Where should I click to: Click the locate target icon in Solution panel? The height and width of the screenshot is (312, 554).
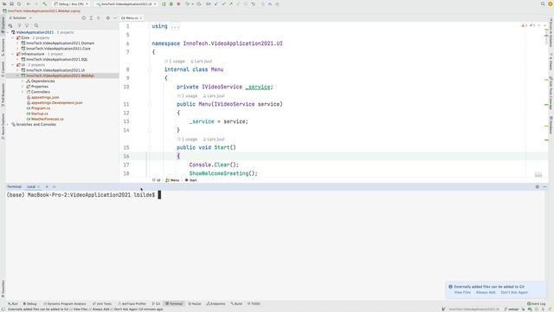(84, 17)
